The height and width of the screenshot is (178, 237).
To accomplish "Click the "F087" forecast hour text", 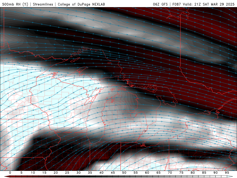I will click(177, 4).
